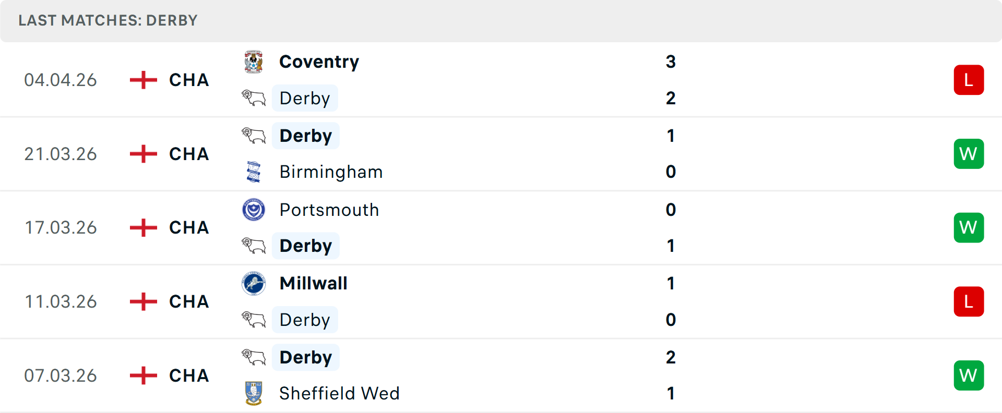Click the green W result for the Sheffield Wed match
The image size is (1002, 413).
pos(969,375)
